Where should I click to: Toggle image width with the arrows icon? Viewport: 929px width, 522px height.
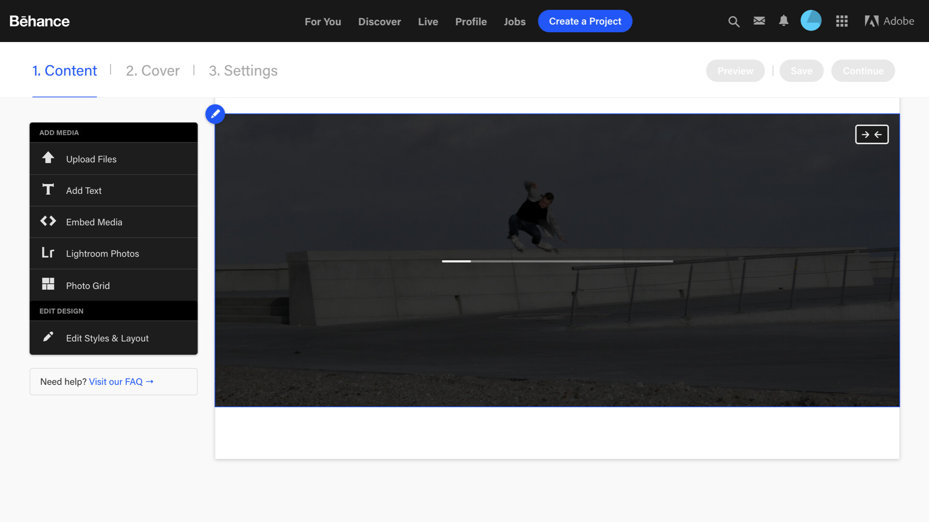click(871, 134)
